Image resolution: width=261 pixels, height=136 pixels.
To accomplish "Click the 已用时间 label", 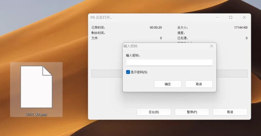I will [x=98, y=28].
